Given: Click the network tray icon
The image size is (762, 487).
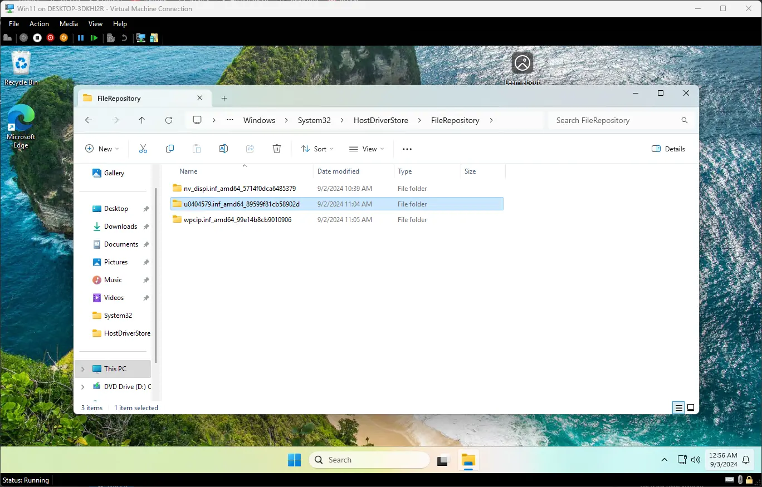Looking at the screenshot, I should coord(682,460).
